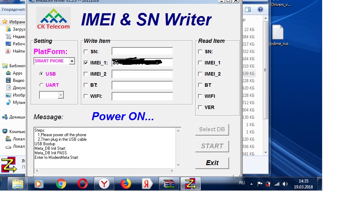Image resolution: width=357 pixels, height=209 pixels.
Task: Click Explorer file list scroll-up arrow
Action: coord(265,18)
